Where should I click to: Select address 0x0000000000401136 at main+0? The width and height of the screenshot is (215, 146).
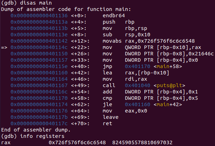pos(39,16)
